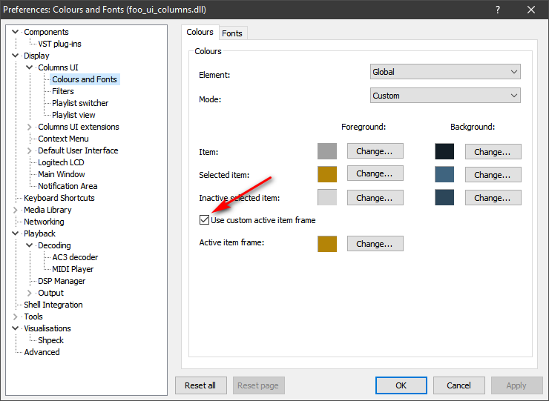Viewport: 549px width, 401px height.
Task: Select the Colours tab
Action: pyautogui.click(x=200, y=33)
